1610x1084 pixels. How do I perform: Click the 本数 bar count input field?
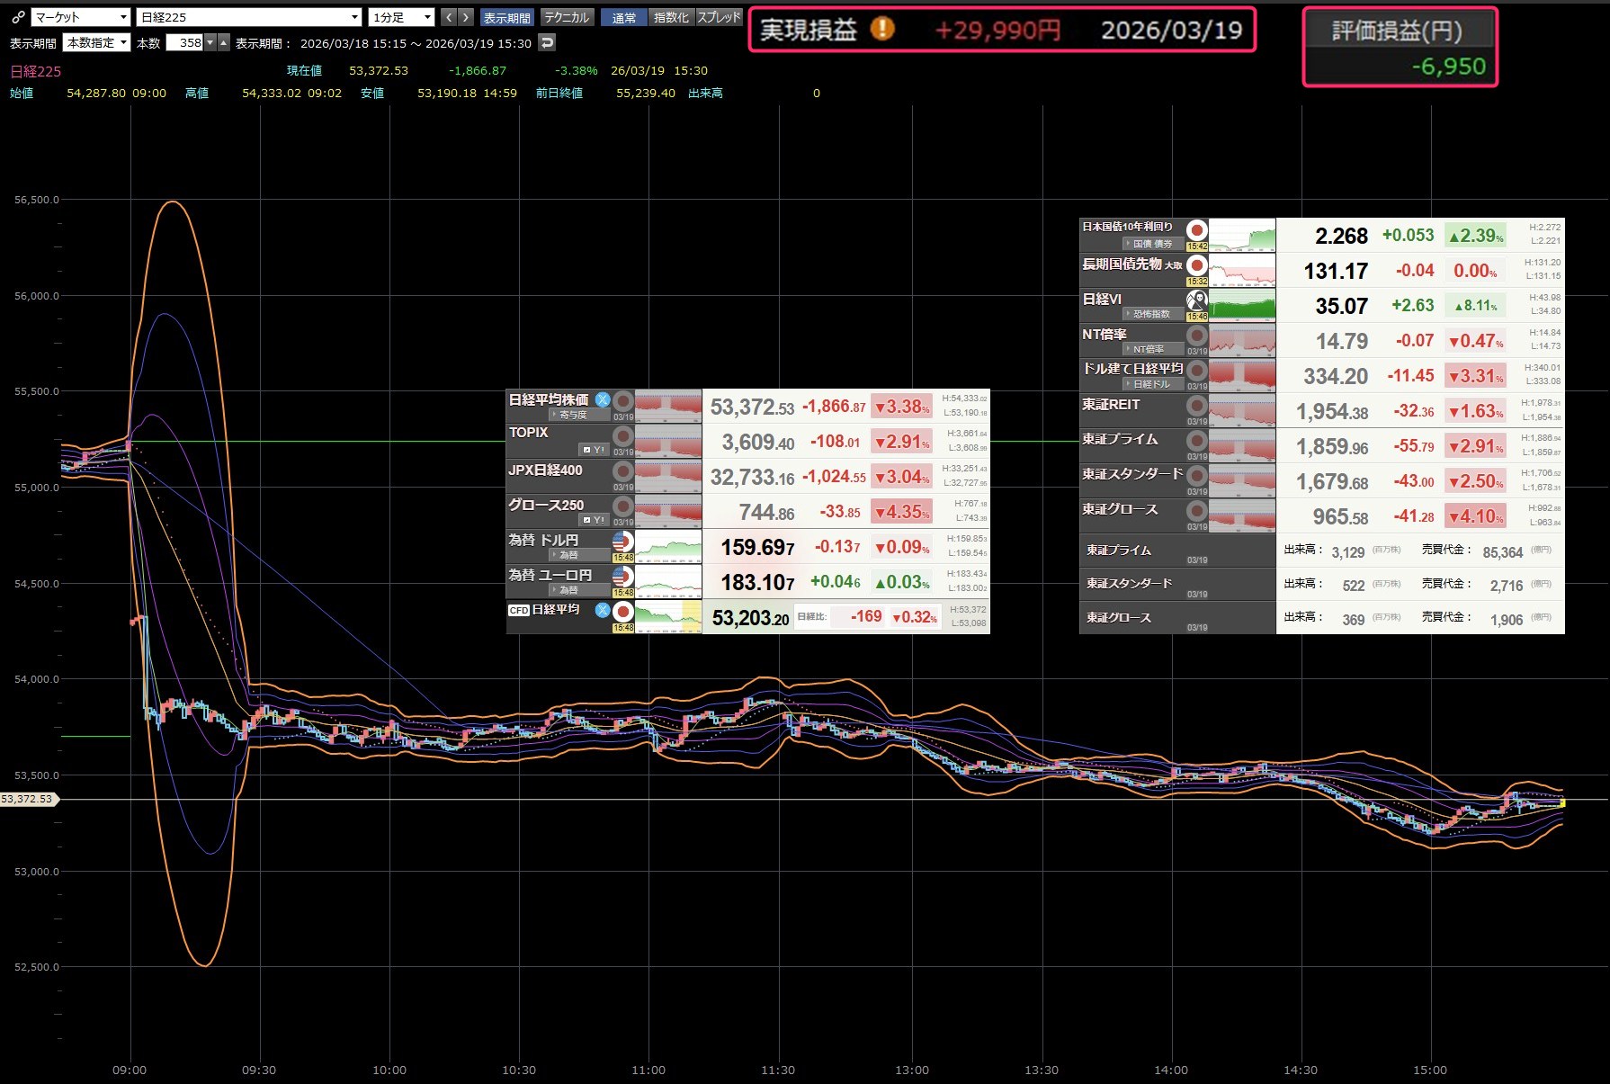[x=185, y=42]
